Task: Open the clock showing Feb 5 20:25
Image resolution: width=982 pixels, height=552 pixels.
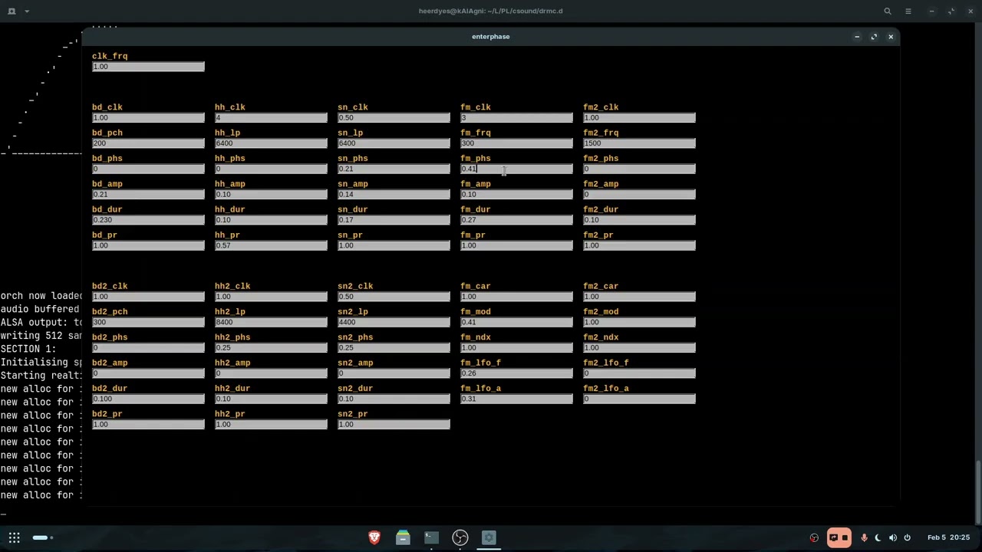Action: (949, 537)
